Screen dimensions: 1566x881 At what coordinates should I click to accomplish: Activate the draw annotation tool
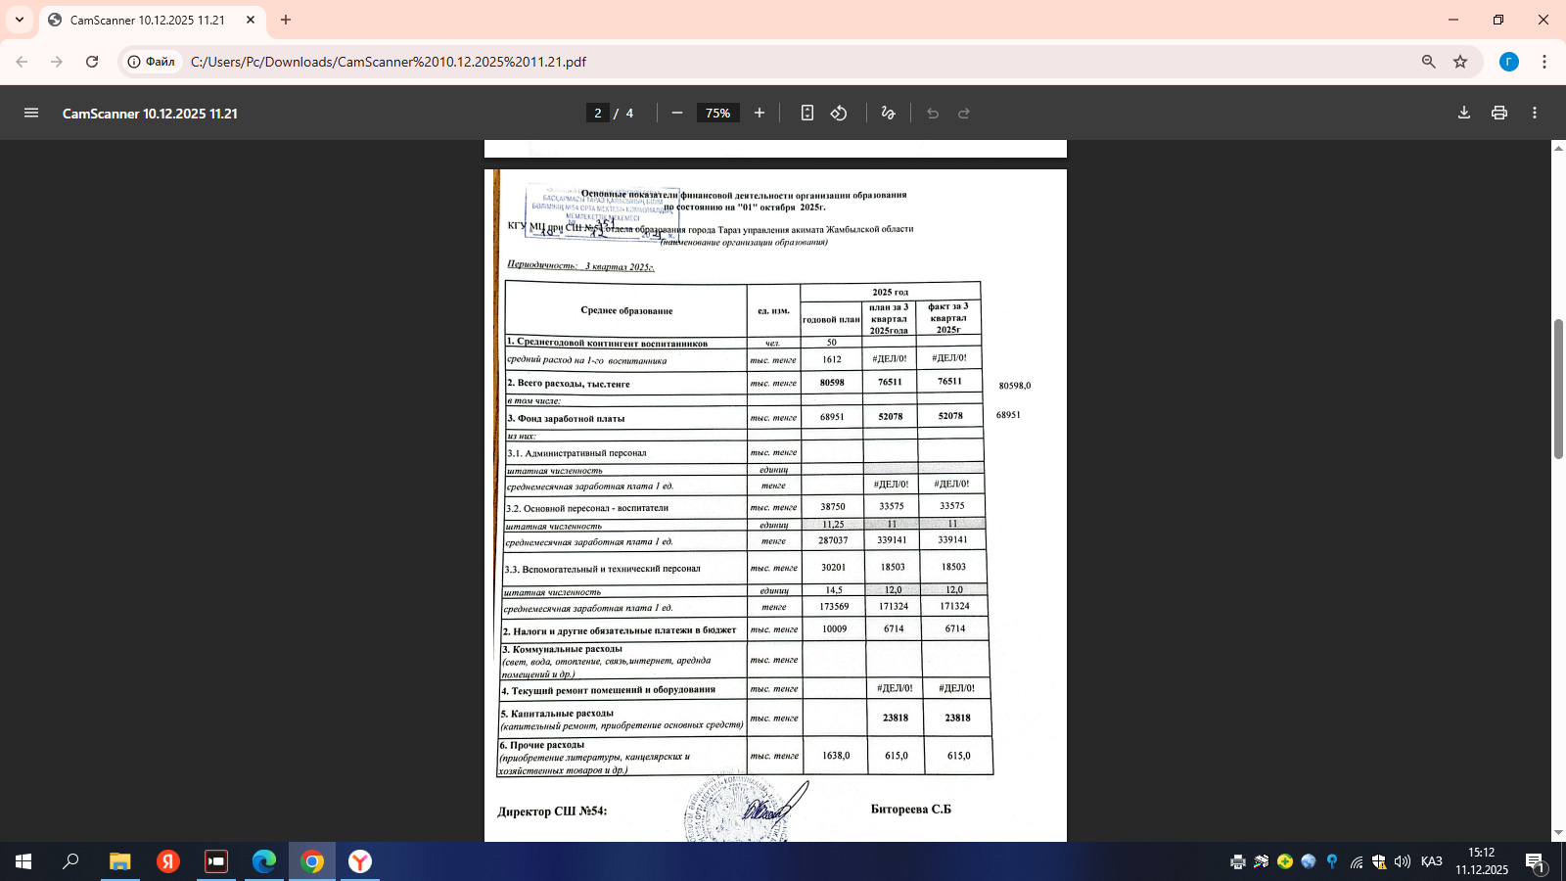click(888, 113)
